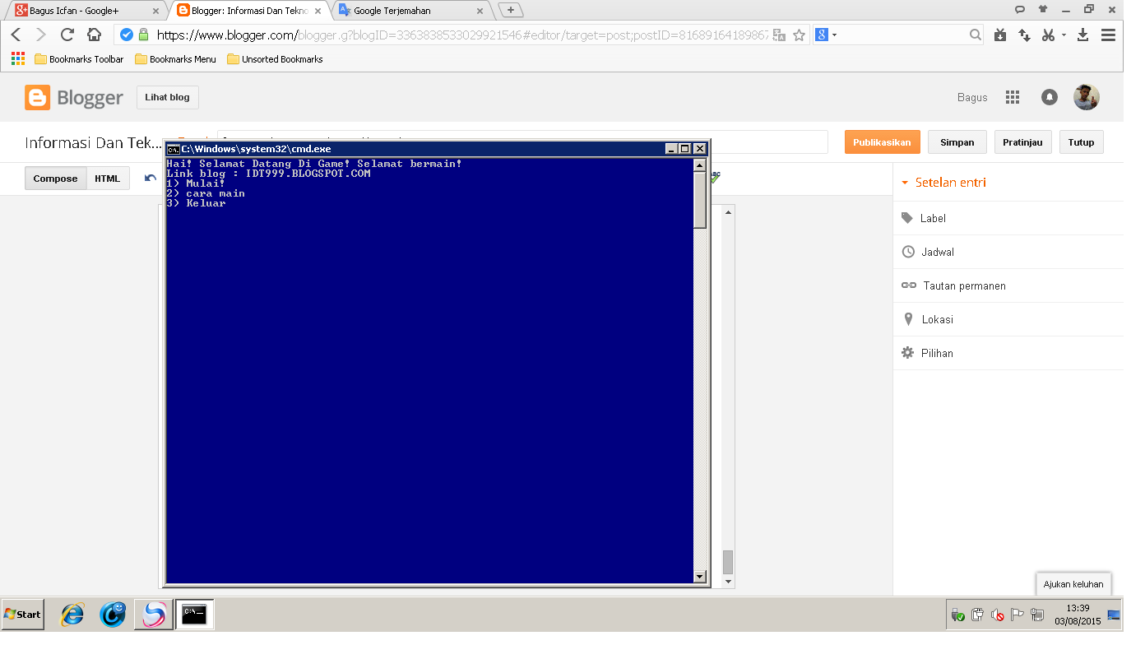Image resolution: width=1145 pixels, height=645 pixels.
Task: Open the browser skin shirt icon
Action: tap(1043, 9)
